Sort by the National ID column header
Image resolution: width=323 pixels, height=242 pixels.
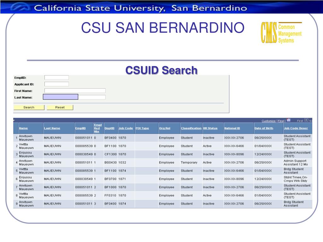pyautogui.click(x=232, y=128)
